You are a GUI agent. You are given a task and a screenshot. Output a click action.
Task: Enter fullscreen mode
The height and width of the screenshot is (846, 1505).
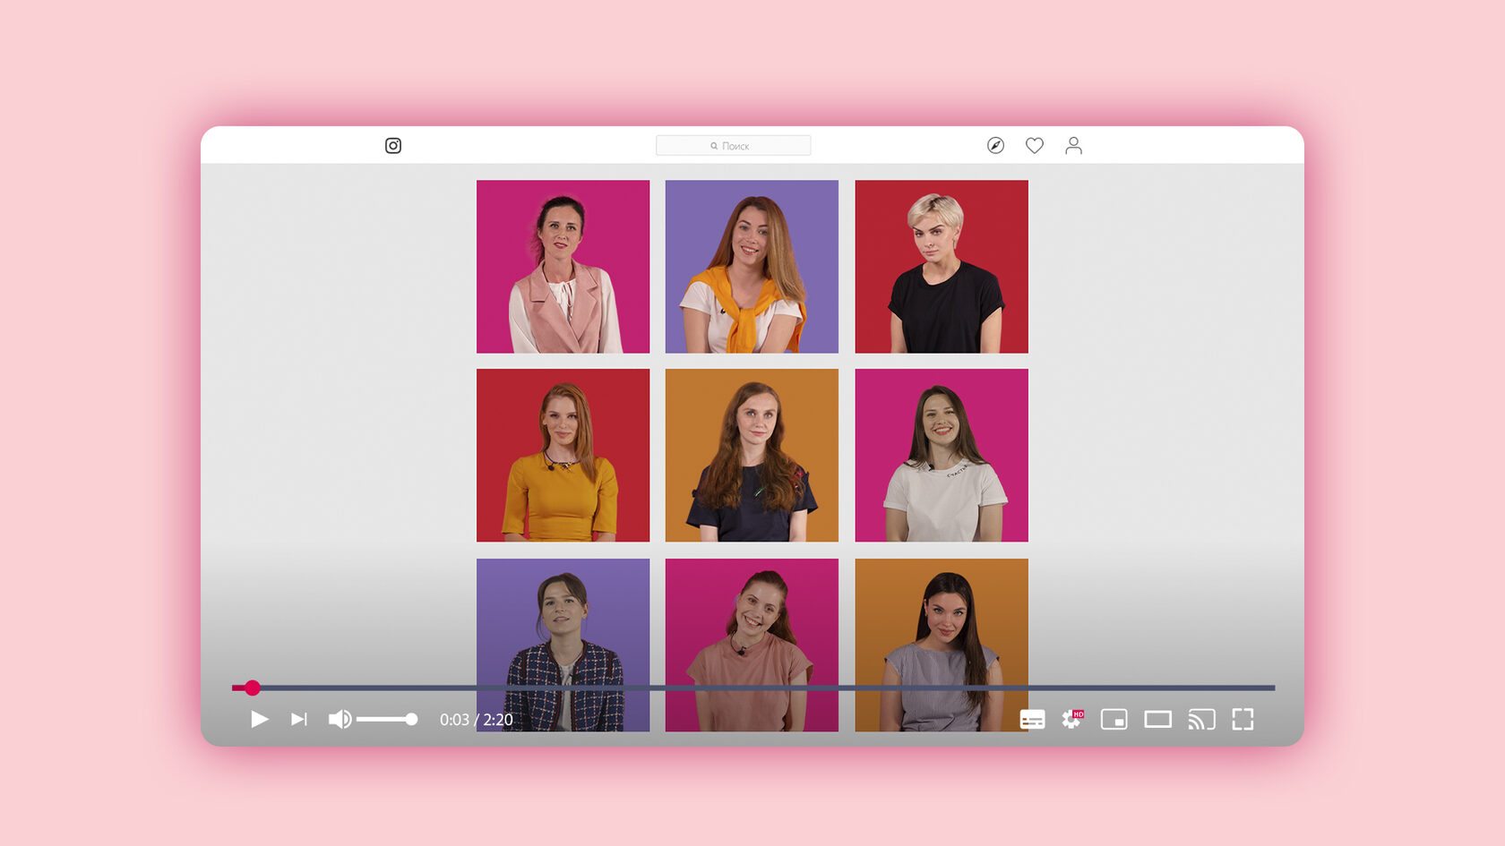(1243, 719)
